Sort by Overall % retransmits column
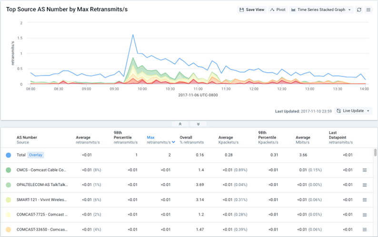Viewport: 378px width, 237px height. coord(192,140)
